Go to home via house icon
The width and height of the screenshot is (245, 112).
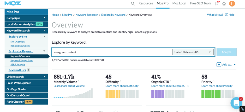pyautogui.click(x=224, y=4)
